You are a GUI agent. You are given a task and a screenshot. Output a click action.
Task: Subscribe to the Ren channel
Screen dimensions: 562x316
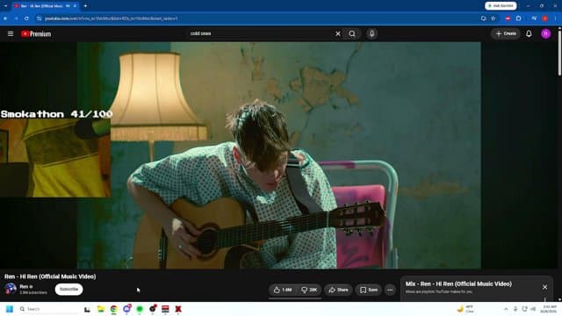[68, 289]
